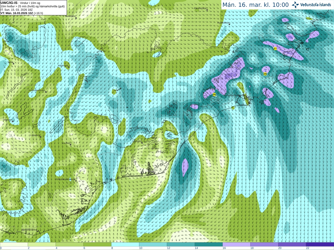
Task: Select the 12–14 m/s legend color swatch
Action: pos(181,245)
